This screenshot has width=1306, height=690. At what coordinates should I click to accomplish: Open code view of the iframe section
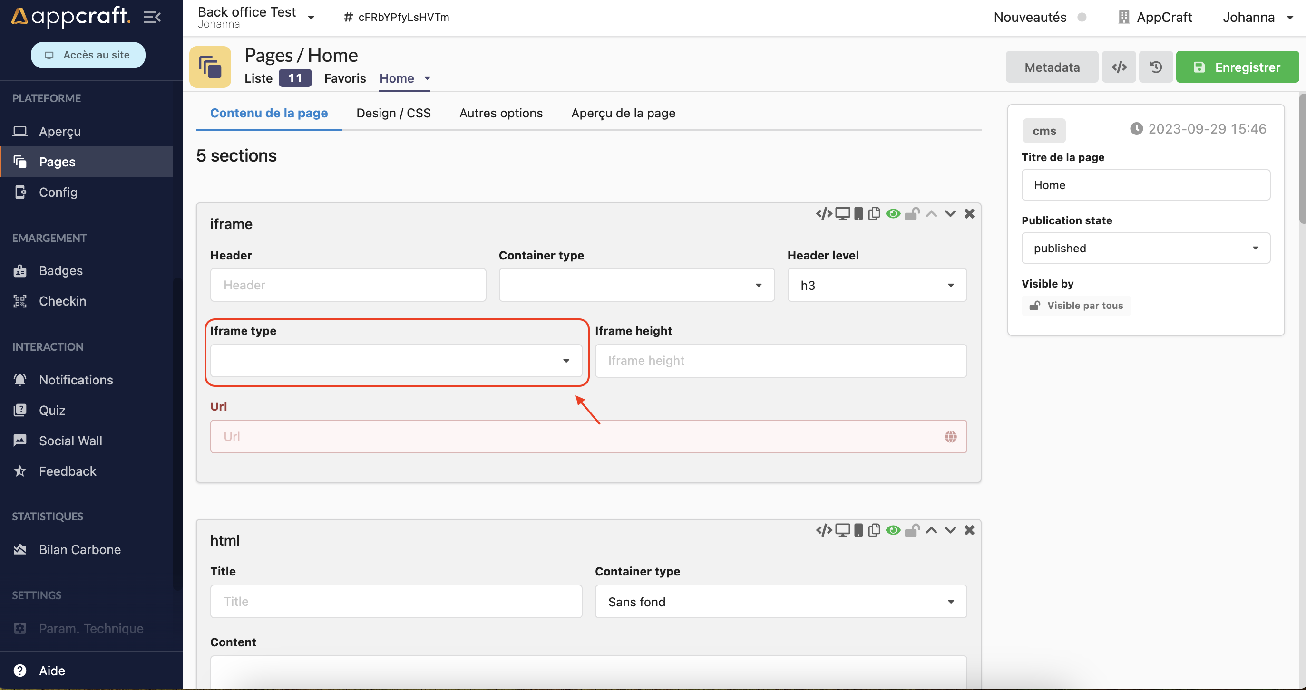(x=823, y=214)
